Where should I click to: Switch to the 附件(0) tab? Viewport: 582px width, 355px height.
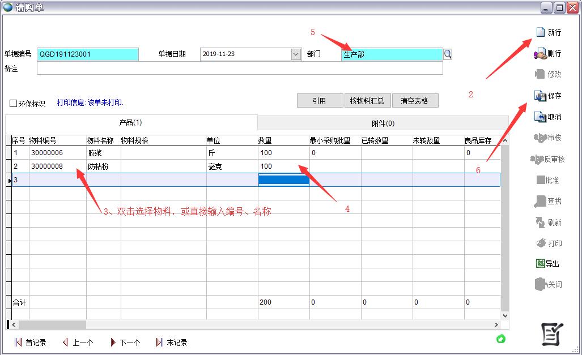tap(383, 123)
